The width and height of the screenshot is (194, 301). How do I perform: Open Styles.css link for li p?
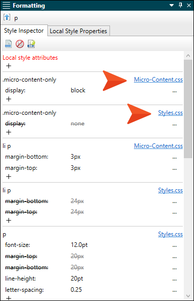(171, 190)
